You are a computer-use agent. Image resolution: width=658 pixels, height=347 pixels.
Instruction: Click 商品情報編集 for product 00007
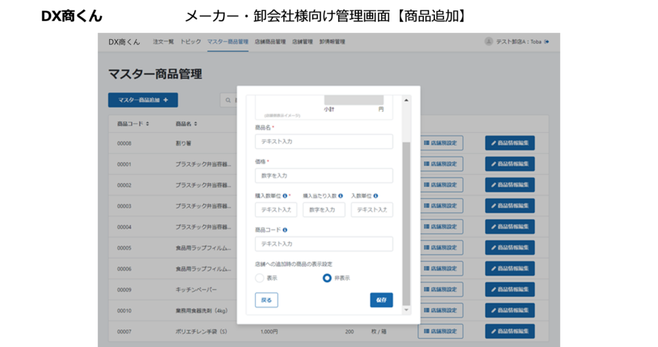(x=510, y=332)
